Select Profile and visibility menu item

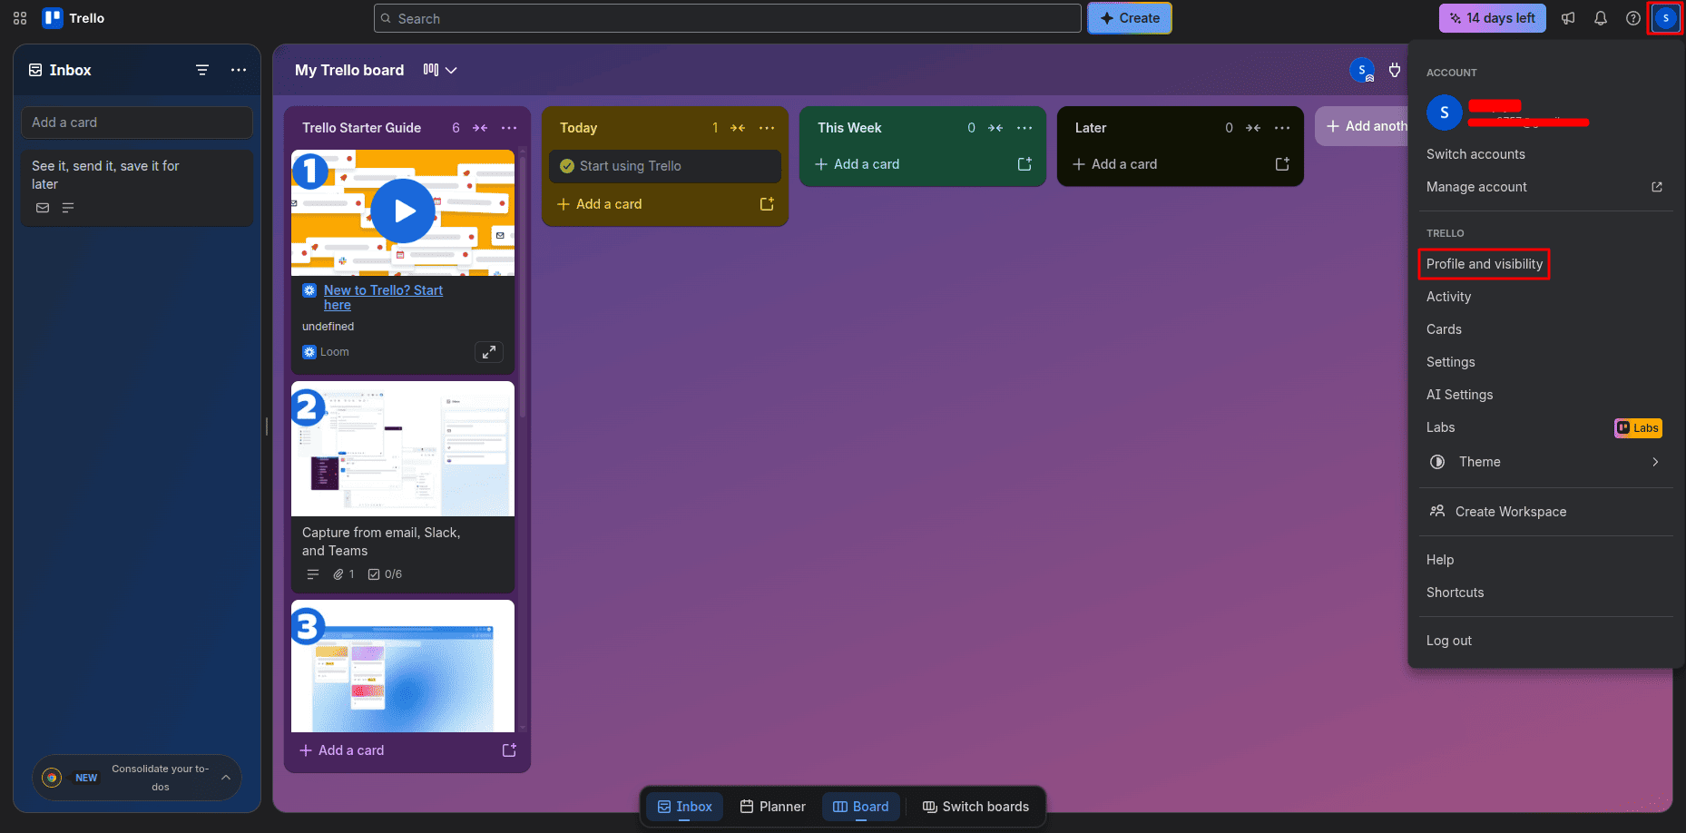[x=1485, y=264]
